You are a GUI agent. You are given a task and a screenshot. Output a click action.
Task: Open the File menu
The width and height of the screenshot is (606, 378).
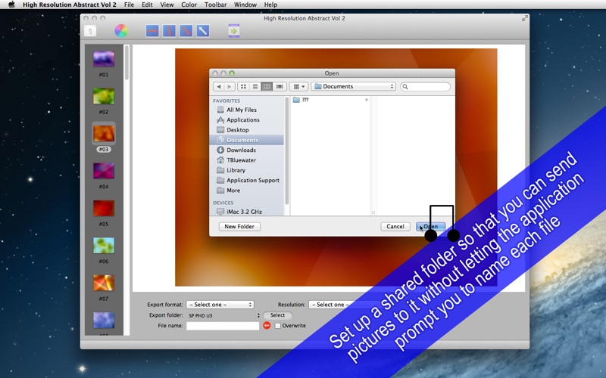tap(129, 5)
